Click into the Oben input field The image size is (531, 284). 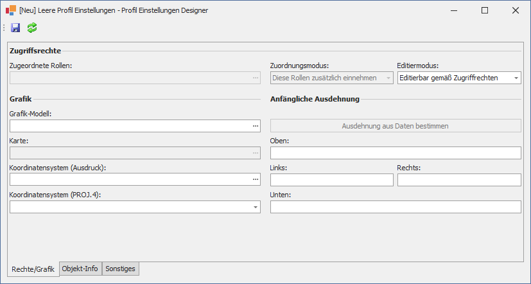point(395,153)
